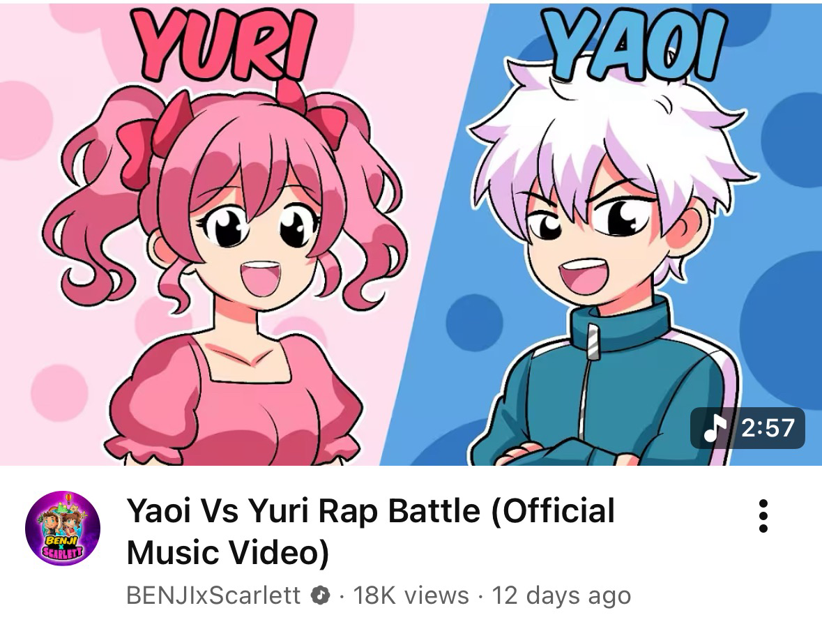
Task: Open the BENJIxScarlett channel avatar
Action: tap(62, 529)
